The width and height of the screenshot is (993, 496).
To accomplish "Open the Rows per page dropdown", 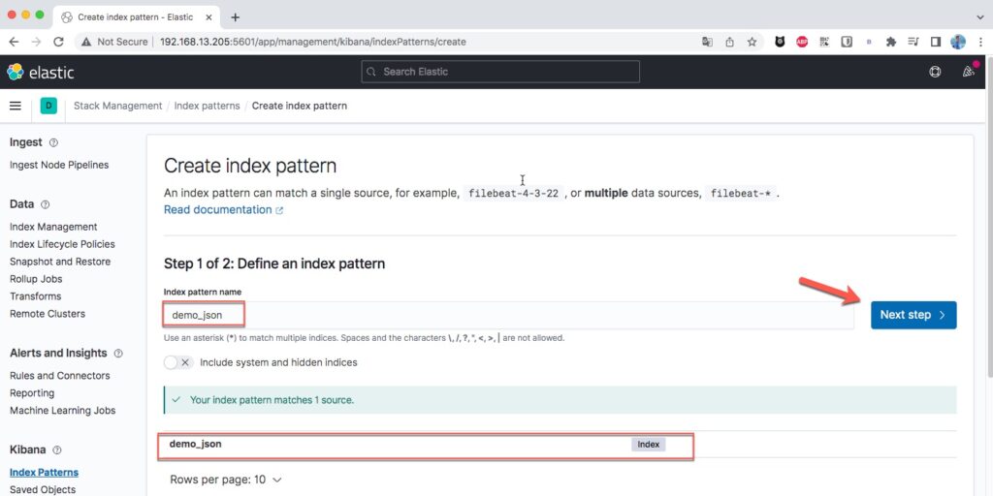I will coord(225,480).
